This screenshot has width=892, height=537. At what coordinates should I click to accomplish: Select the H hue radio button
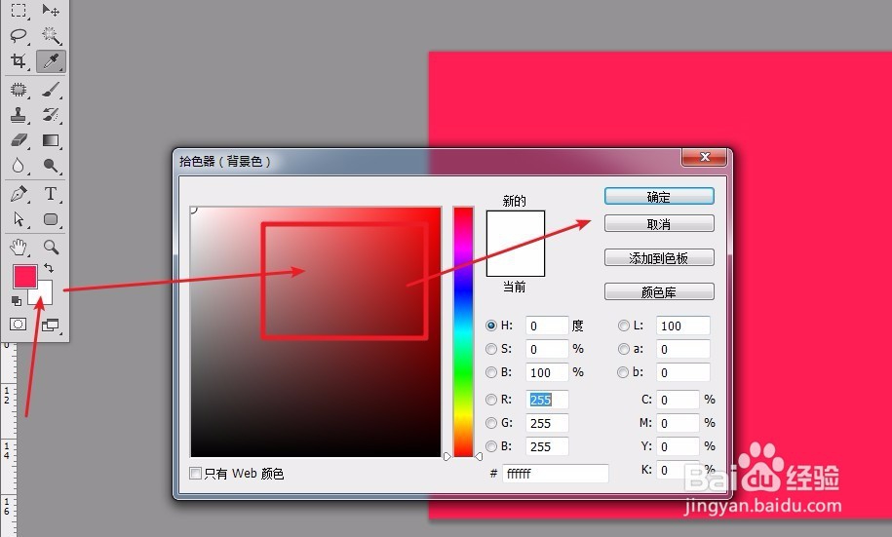point(491,326)
